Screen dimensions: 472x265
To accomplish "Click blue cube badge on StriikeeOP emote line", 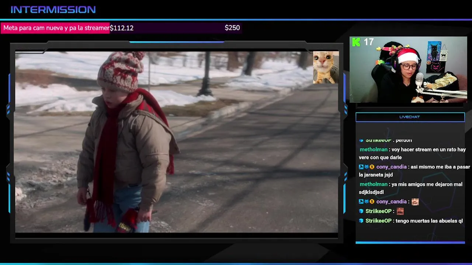I will [x=361, y=211].
